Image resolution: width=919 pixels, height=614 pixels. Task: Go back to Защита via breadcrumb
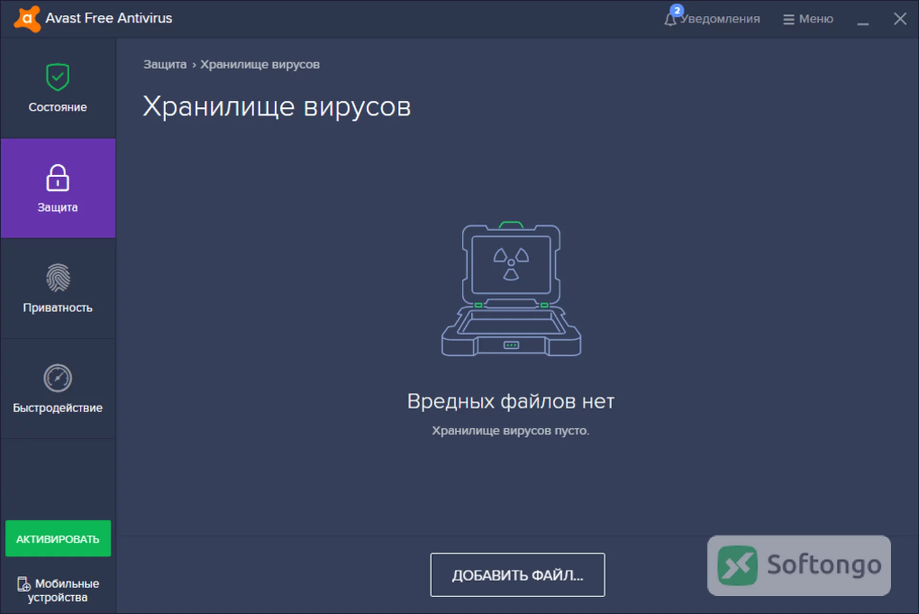(165, 64)
